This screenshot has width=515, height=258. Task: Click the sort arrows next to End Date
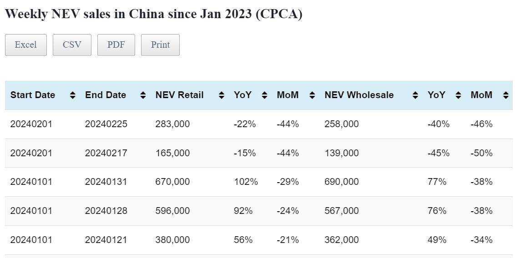coord(143,95)
